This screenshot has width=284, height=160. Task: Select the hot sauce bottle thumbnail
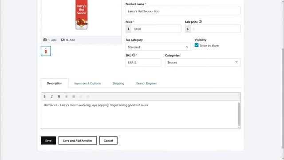tap(46, 51)
